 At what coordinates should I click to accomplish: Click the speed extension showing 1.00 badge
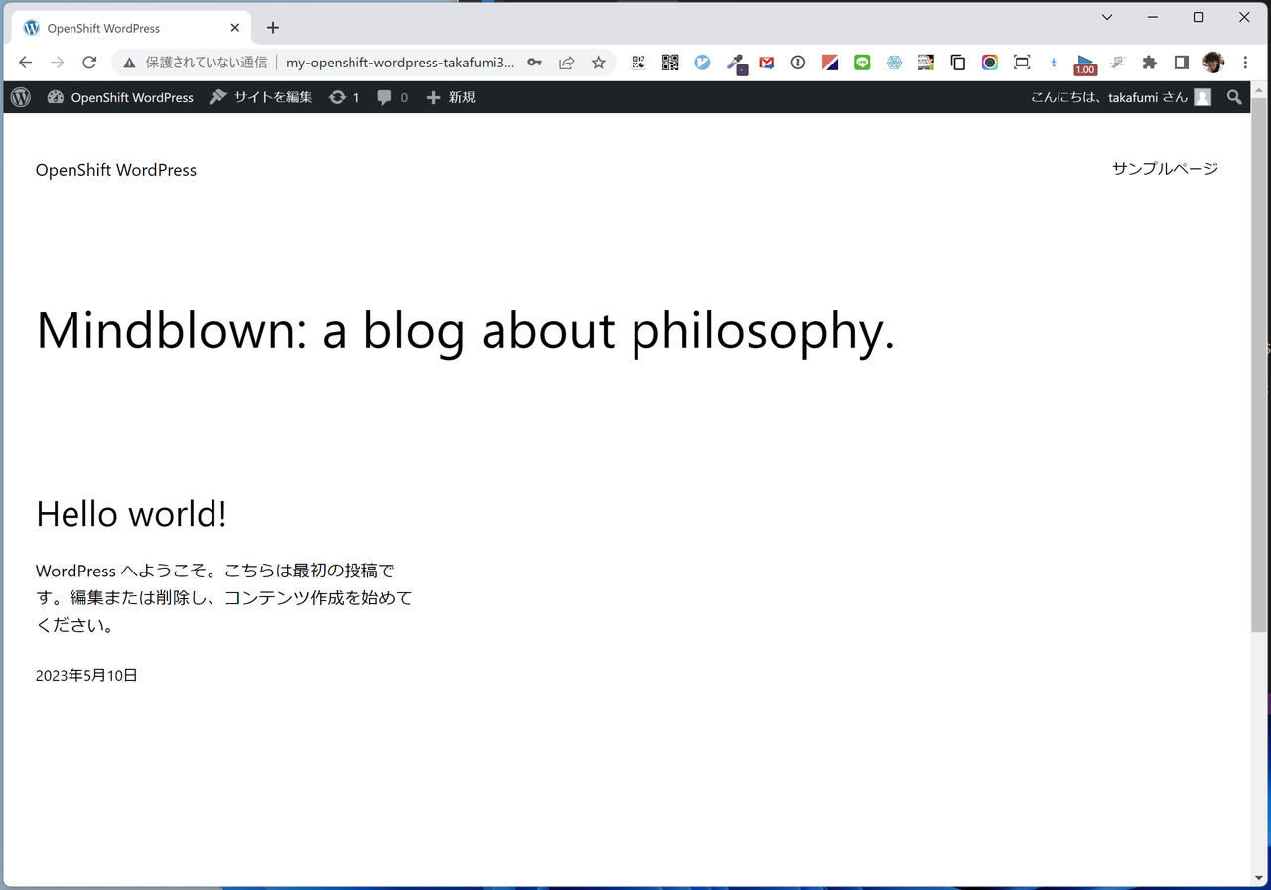[1085, 64]
